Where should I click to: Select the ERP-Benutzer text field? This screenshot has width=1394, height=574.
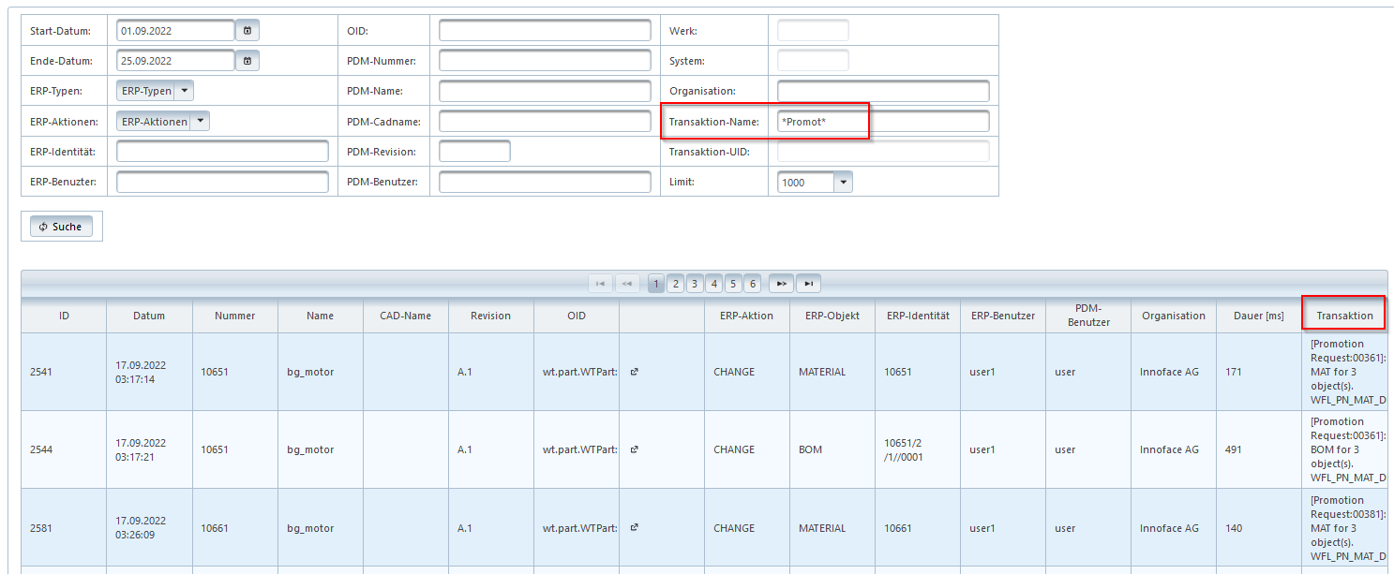[x=222, y=182]
